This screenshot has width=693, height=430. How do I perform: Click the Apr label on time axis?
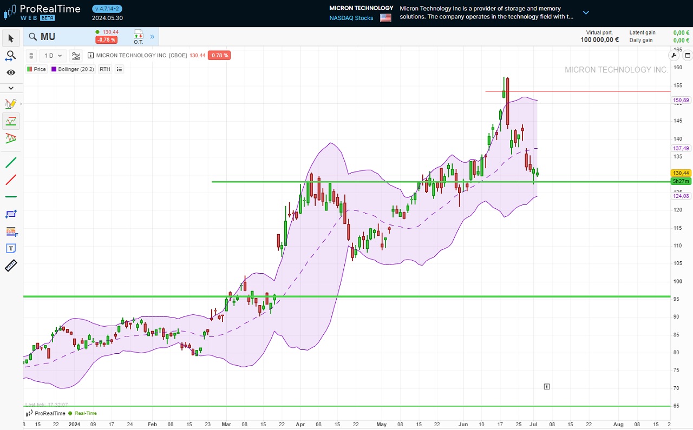coord(300,425)
